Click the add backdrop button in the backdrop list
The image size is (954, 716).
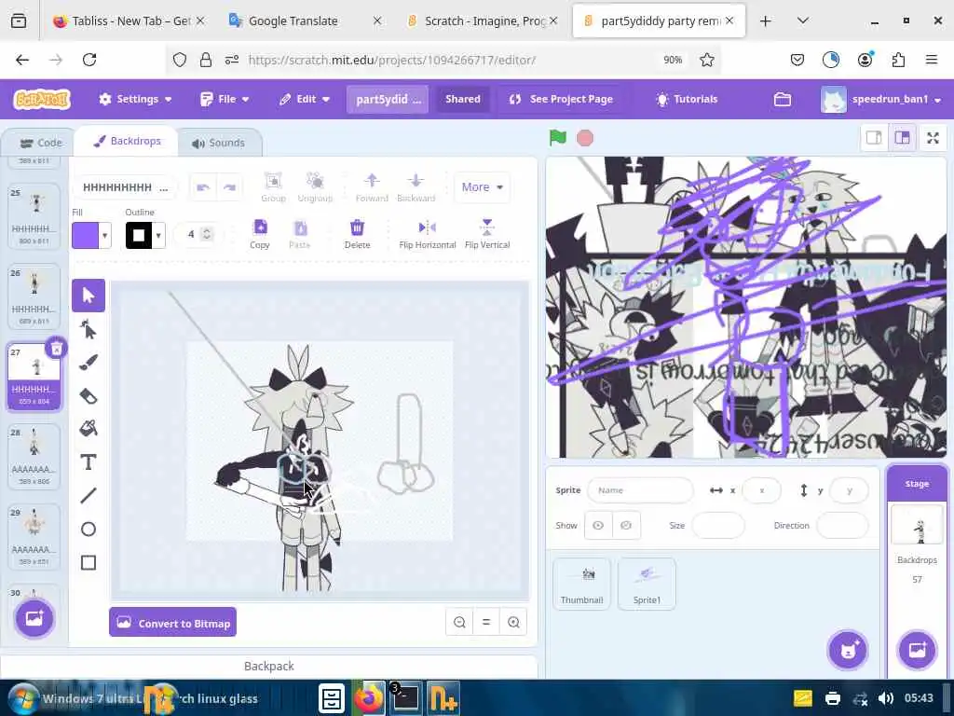coord(34,618)
